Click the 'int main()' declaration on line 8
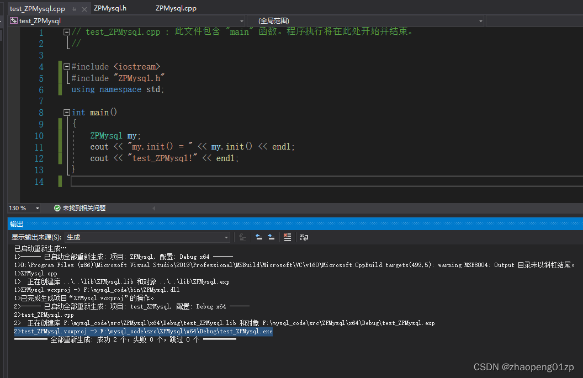583x378 pixels. point(94,112)
